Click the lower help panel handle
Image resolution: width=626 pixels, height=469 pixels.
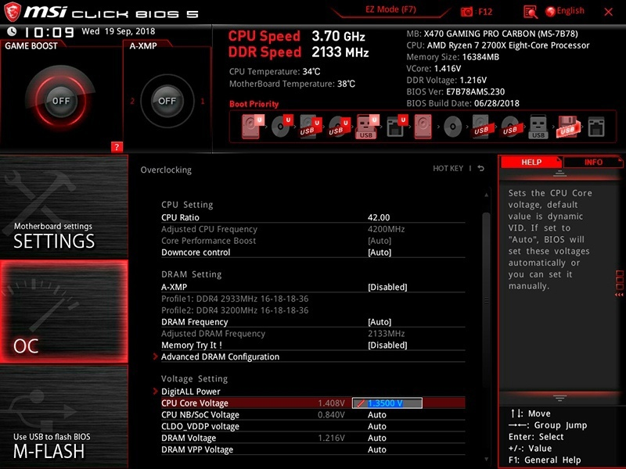click(559, 398)
